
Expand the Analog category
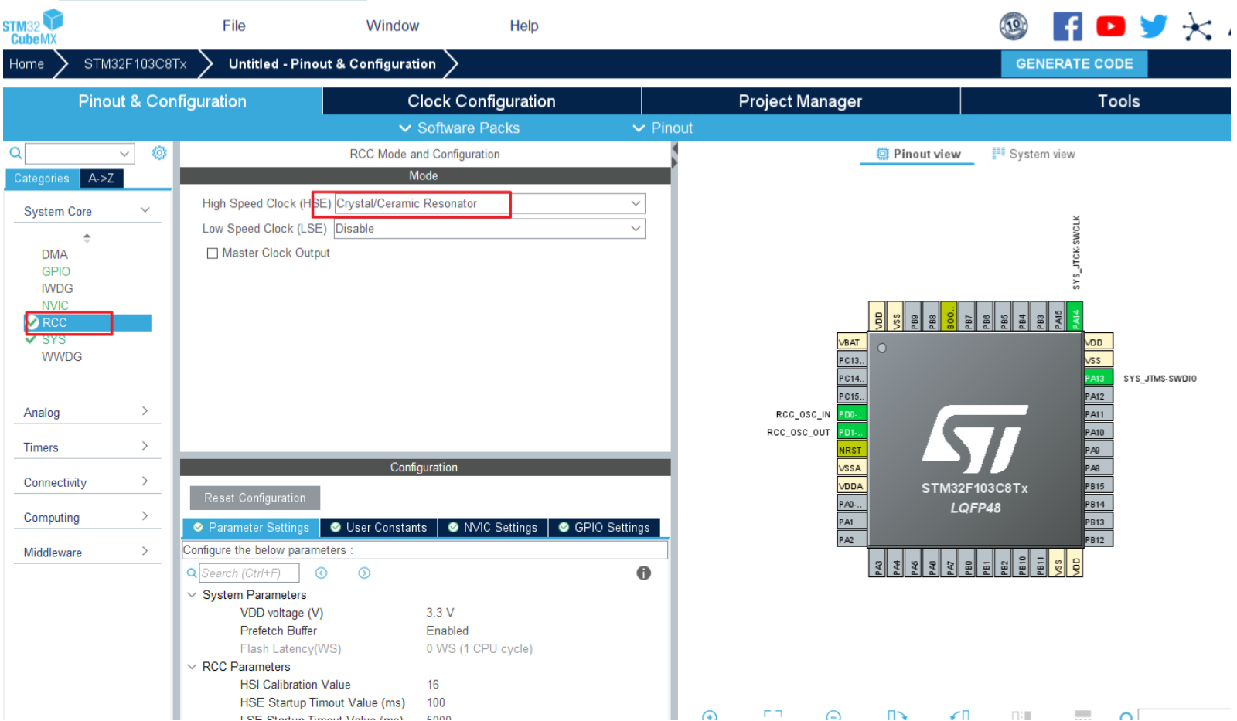point(145,411)
